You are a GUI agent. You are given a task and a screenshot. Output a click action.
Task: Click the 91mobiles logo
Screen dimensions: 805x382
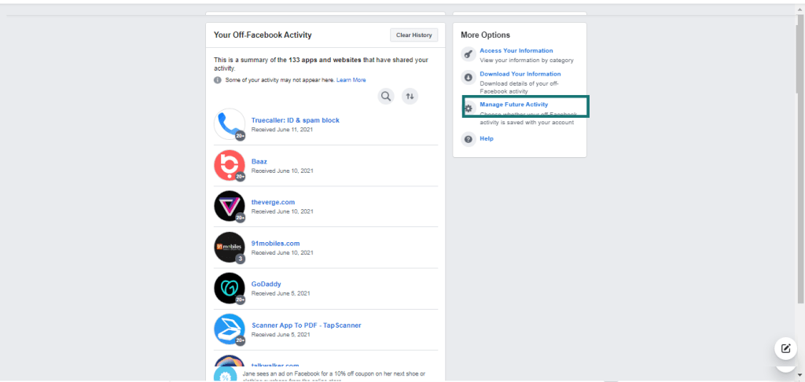click(x=229, y=247)
